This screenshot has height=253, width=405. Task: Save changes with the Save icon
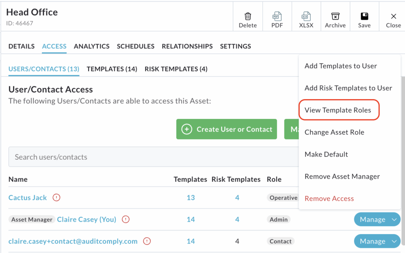364,17
